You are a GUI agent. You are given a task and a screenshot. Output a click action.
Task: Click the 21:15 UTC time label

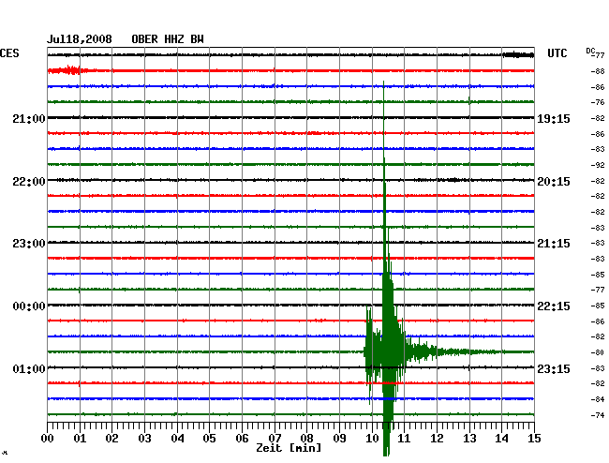[x=554, y=244]
